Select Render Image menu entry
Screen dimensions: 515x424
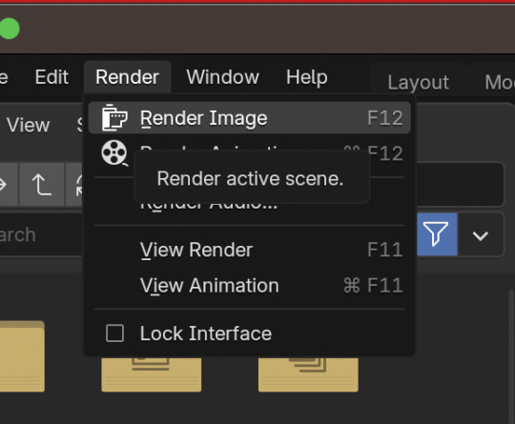click(x=250, y=118)
